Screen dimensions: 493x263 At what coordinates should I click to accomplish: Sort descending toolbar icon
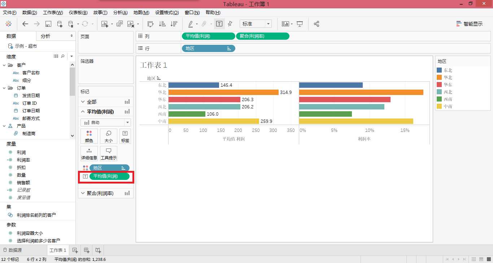coord(174,24)
